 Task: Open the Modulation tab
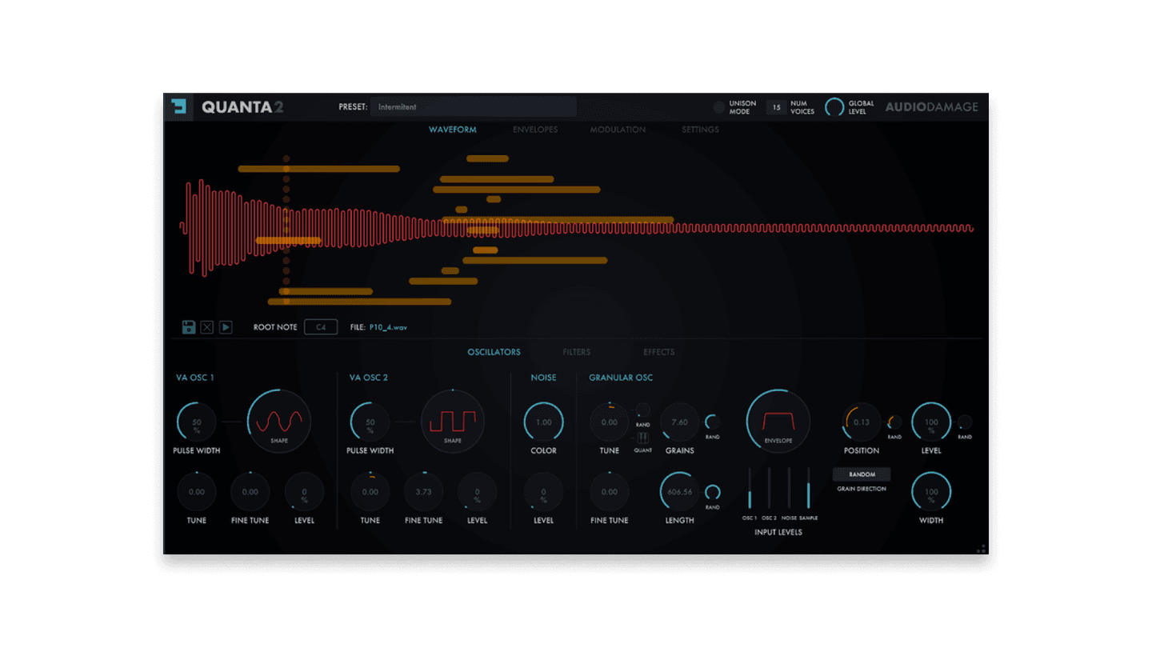tap(618, 130)
